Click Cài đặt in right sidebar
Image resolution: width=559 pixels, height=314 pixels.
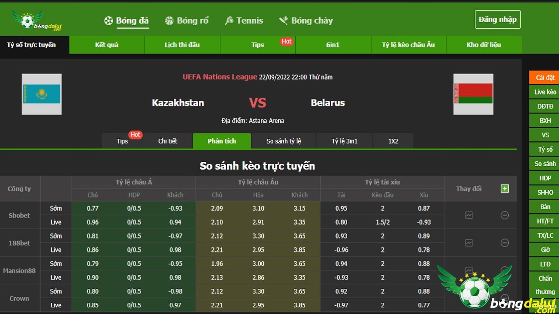(545, 77)
